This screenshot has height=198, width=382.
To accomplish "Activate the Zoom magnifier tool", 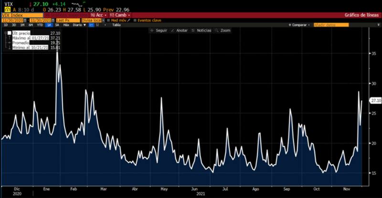I will click(223, 30).
